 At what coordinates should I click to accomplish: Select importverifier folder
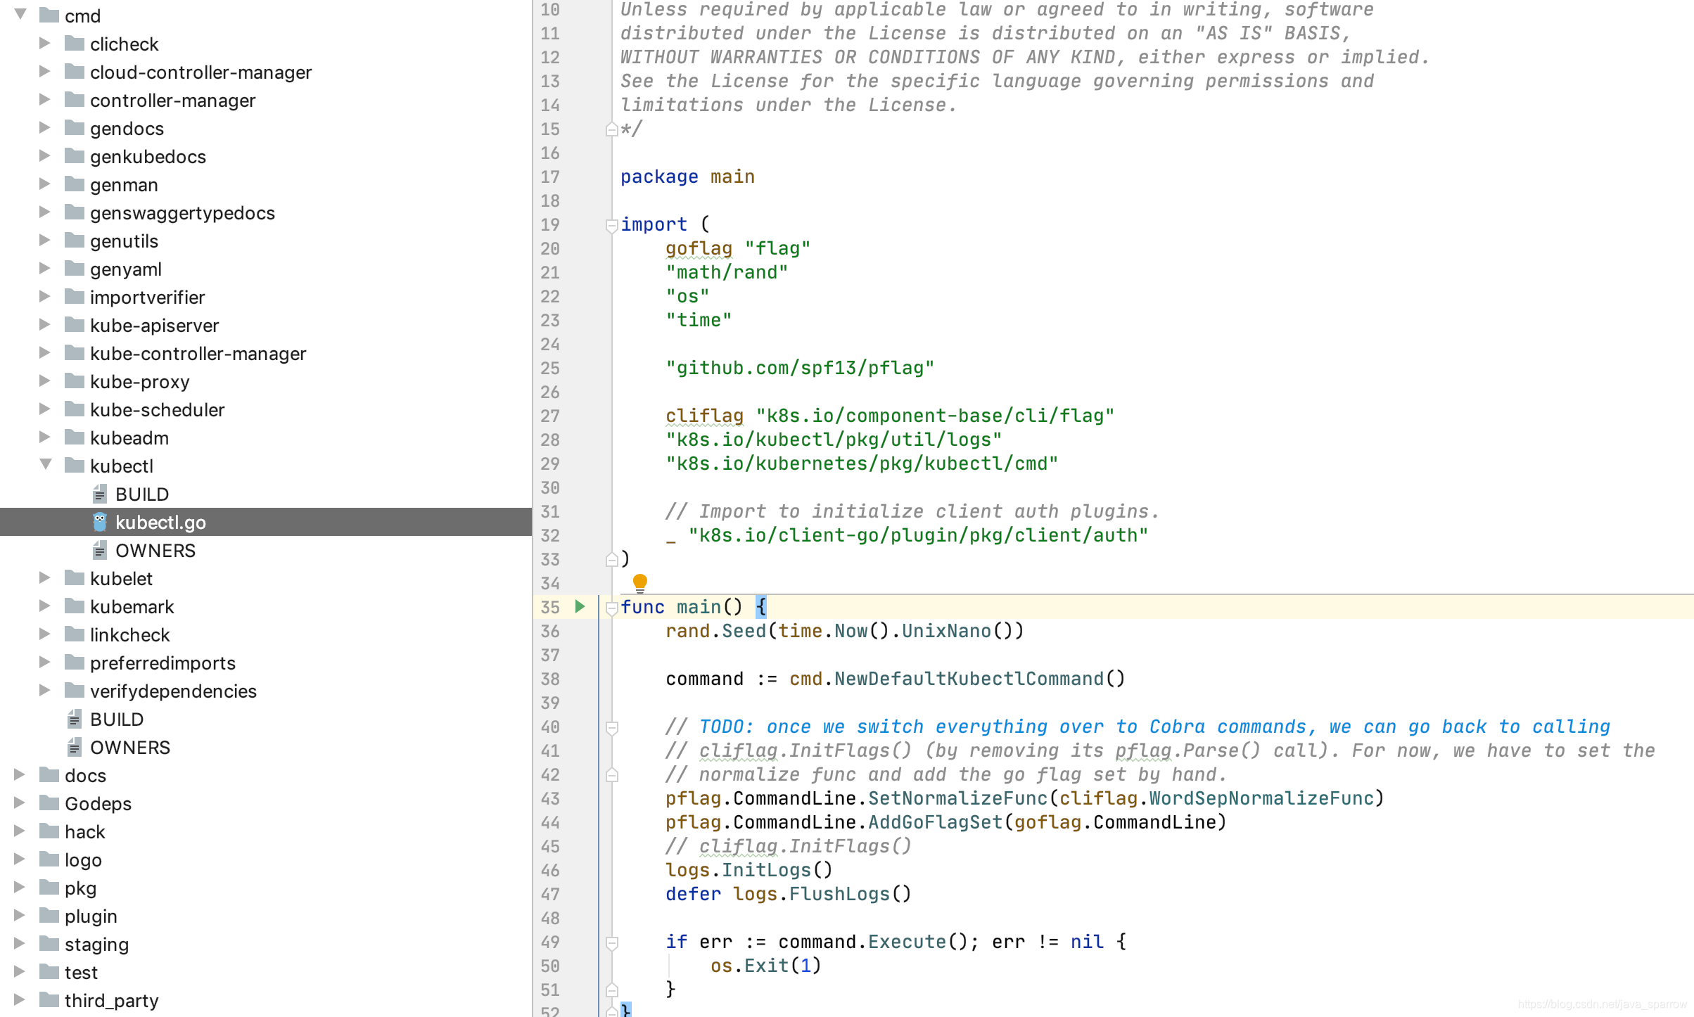tap(147, 298)
